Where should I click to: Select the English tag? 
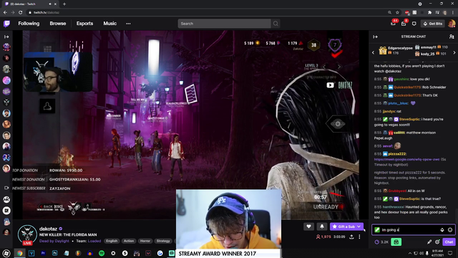click(x=112, y=241)
